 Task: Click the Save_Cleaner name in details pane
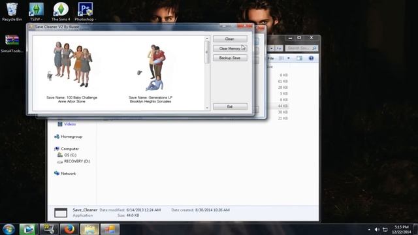coord(85,210)
